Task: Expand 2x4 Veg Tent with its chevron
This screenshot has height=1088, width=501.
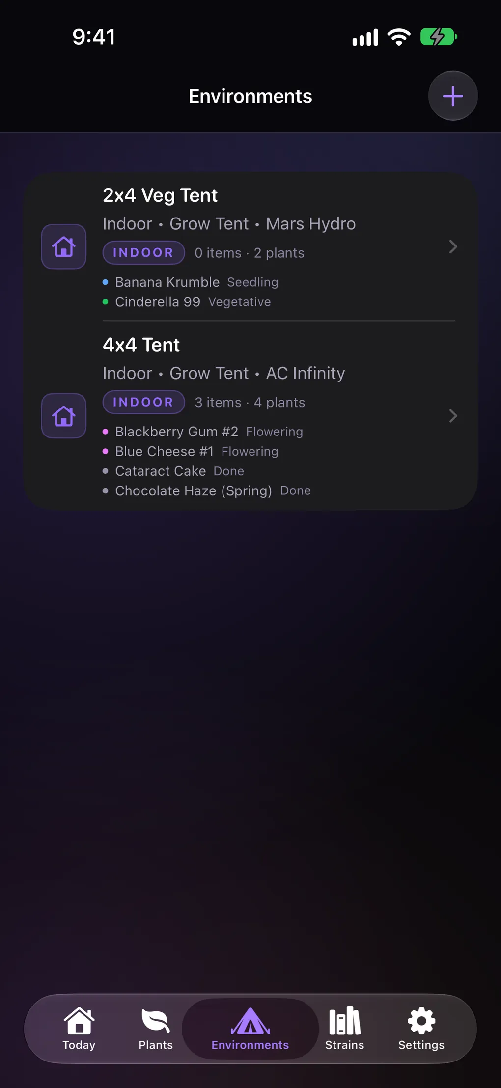Action: 453,246
